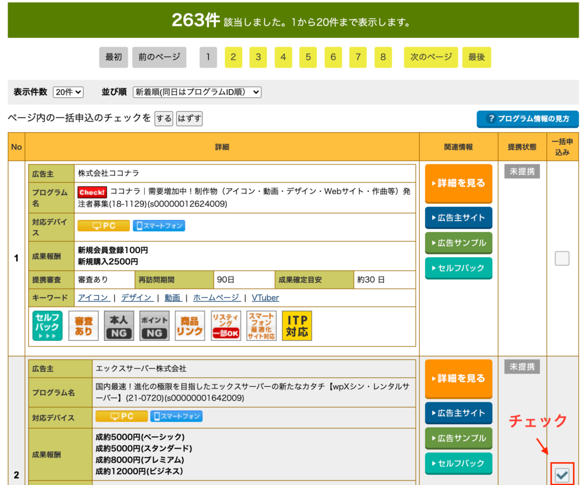Click 広告サンプル for エックスサーバー program
This screenshot has width=588, height=485.
coord(458,438)
